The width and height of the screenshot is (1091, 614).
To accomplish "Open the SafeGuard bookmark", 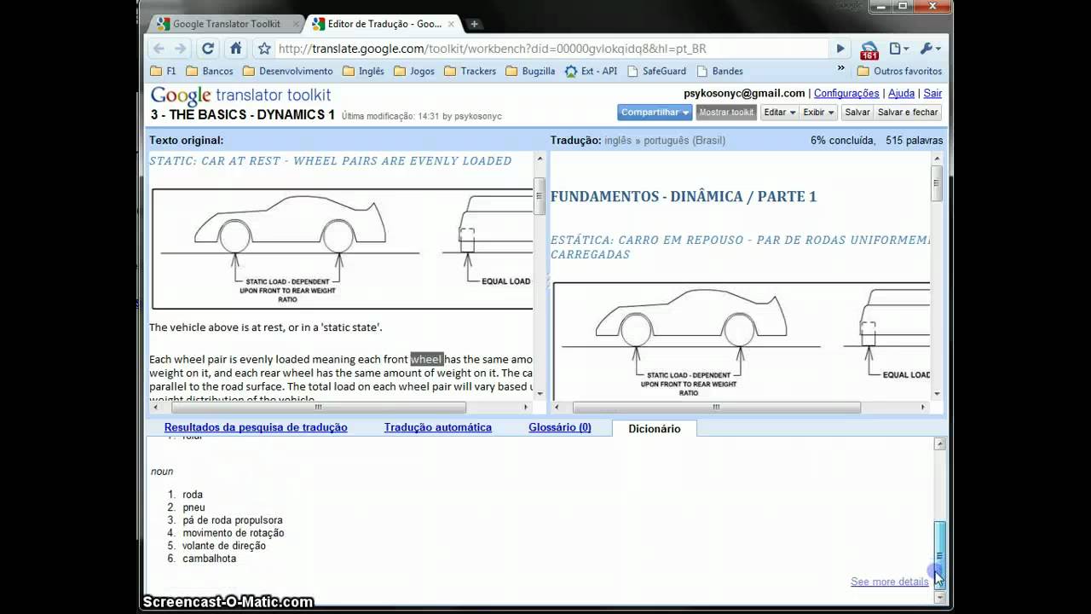I will (x=656, y=72).
